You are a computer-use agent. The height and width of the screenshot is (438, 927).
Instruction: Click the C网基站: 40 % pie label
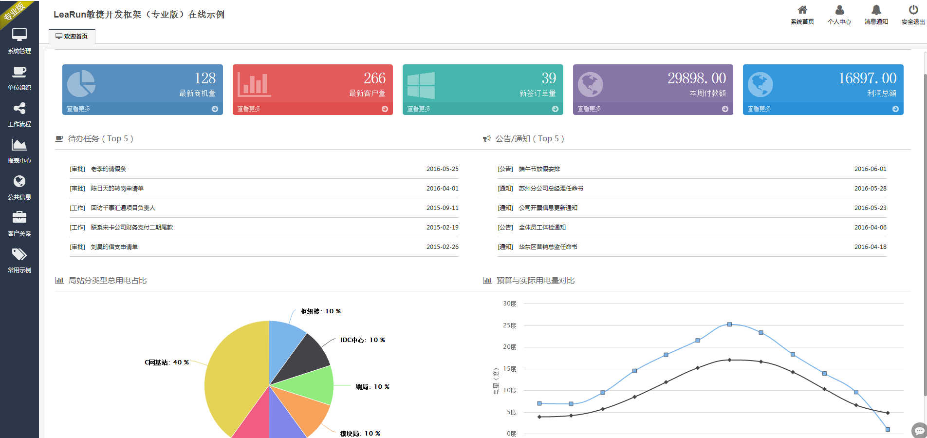[x=167, y=362]
